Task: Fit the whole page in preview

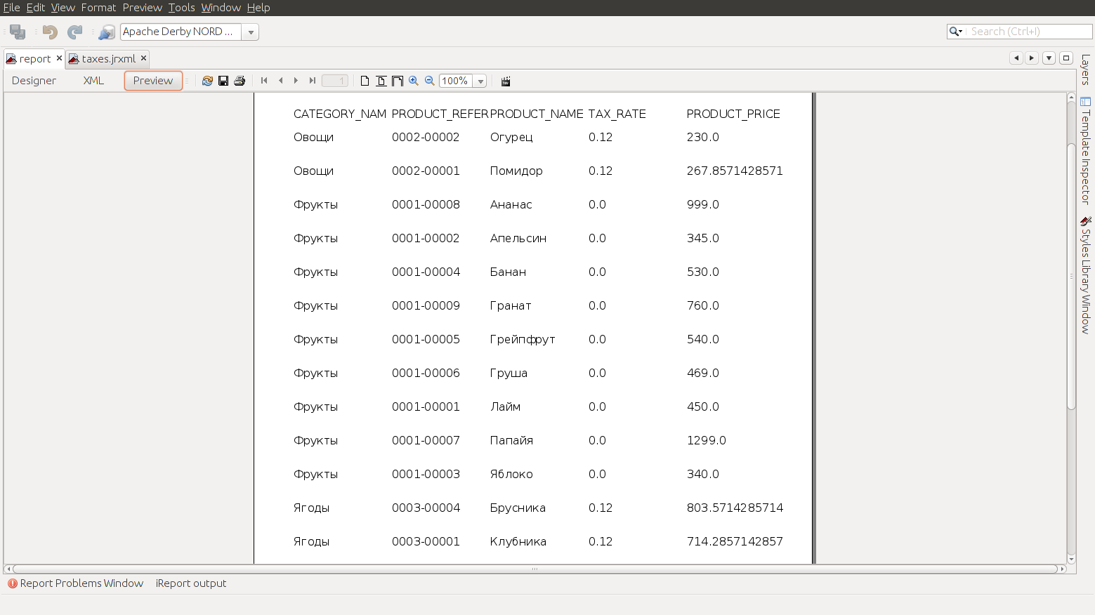Action: coord(381,81)
